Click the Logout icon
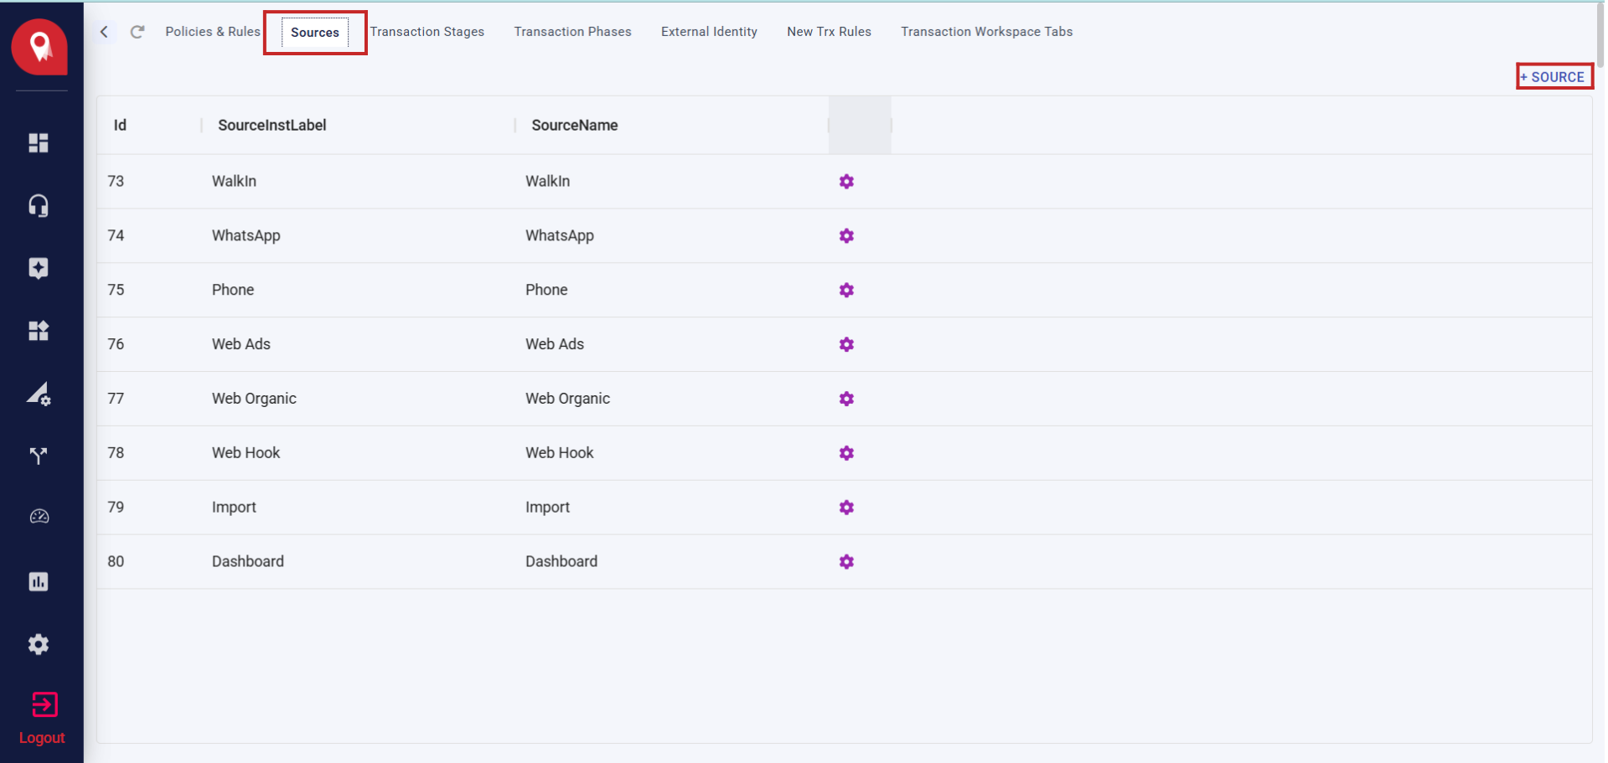The image size is (1608, 763). tap(44, 704)
